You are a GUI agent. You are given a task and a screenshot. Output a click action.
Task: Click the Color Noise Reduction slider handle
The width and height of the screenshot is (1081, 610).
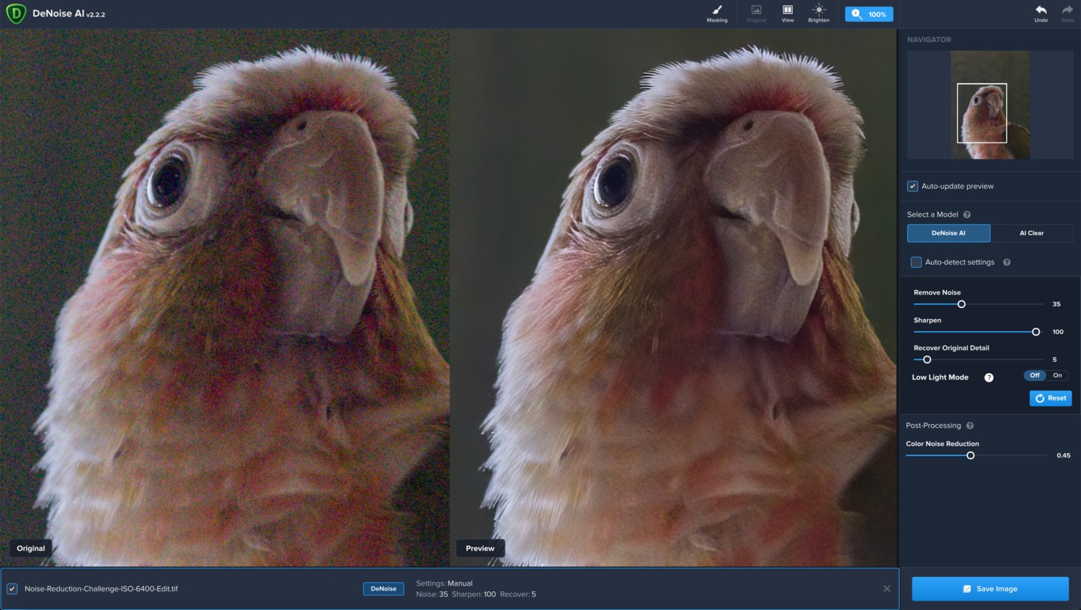click(x=971, y=455)
